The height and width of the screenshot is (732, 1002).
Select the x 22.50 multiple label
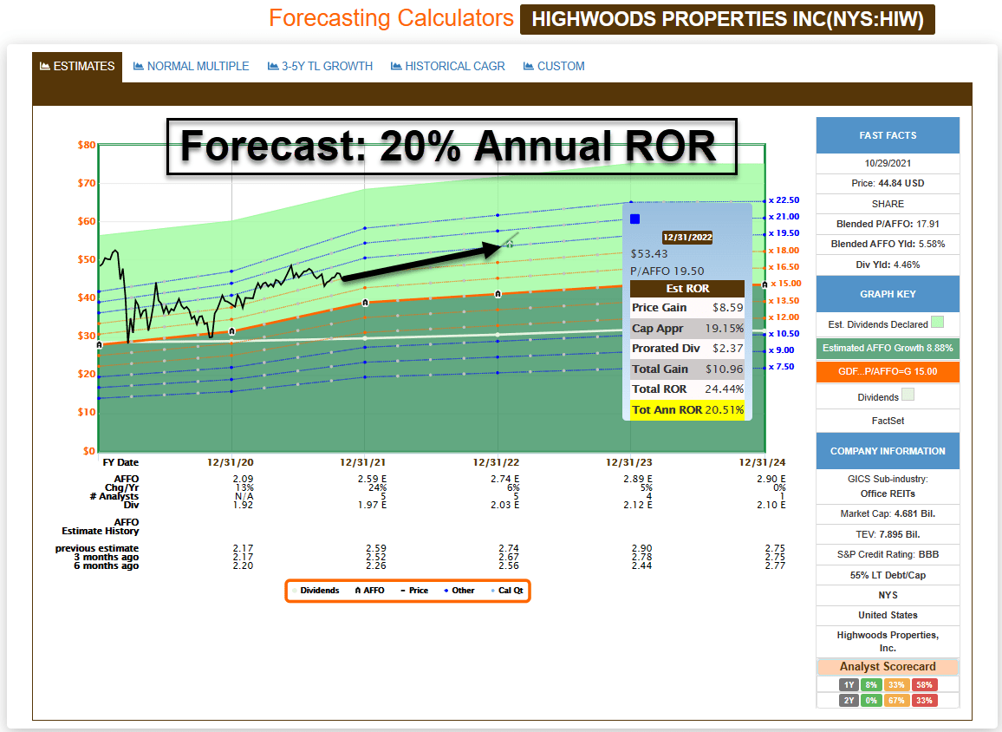click(x=784, y=200)
